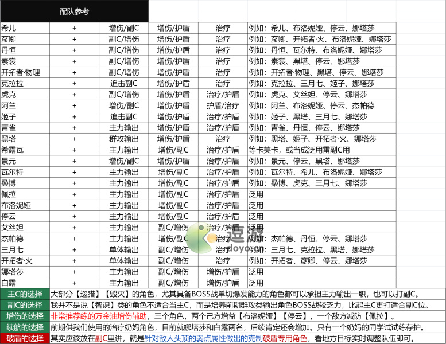The image size is (446, 344).
Task: Click 单体输出 in the 三月七 row
Action: coord(124,250)
